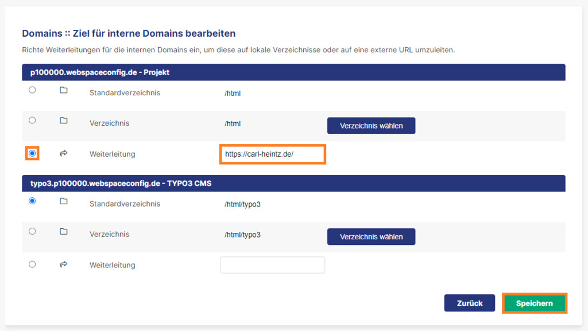The height and width of the screenshot is (331, 588).
Task: Click folder icon beside typo3 Verzeichnis
Action: tap(64, 232)
